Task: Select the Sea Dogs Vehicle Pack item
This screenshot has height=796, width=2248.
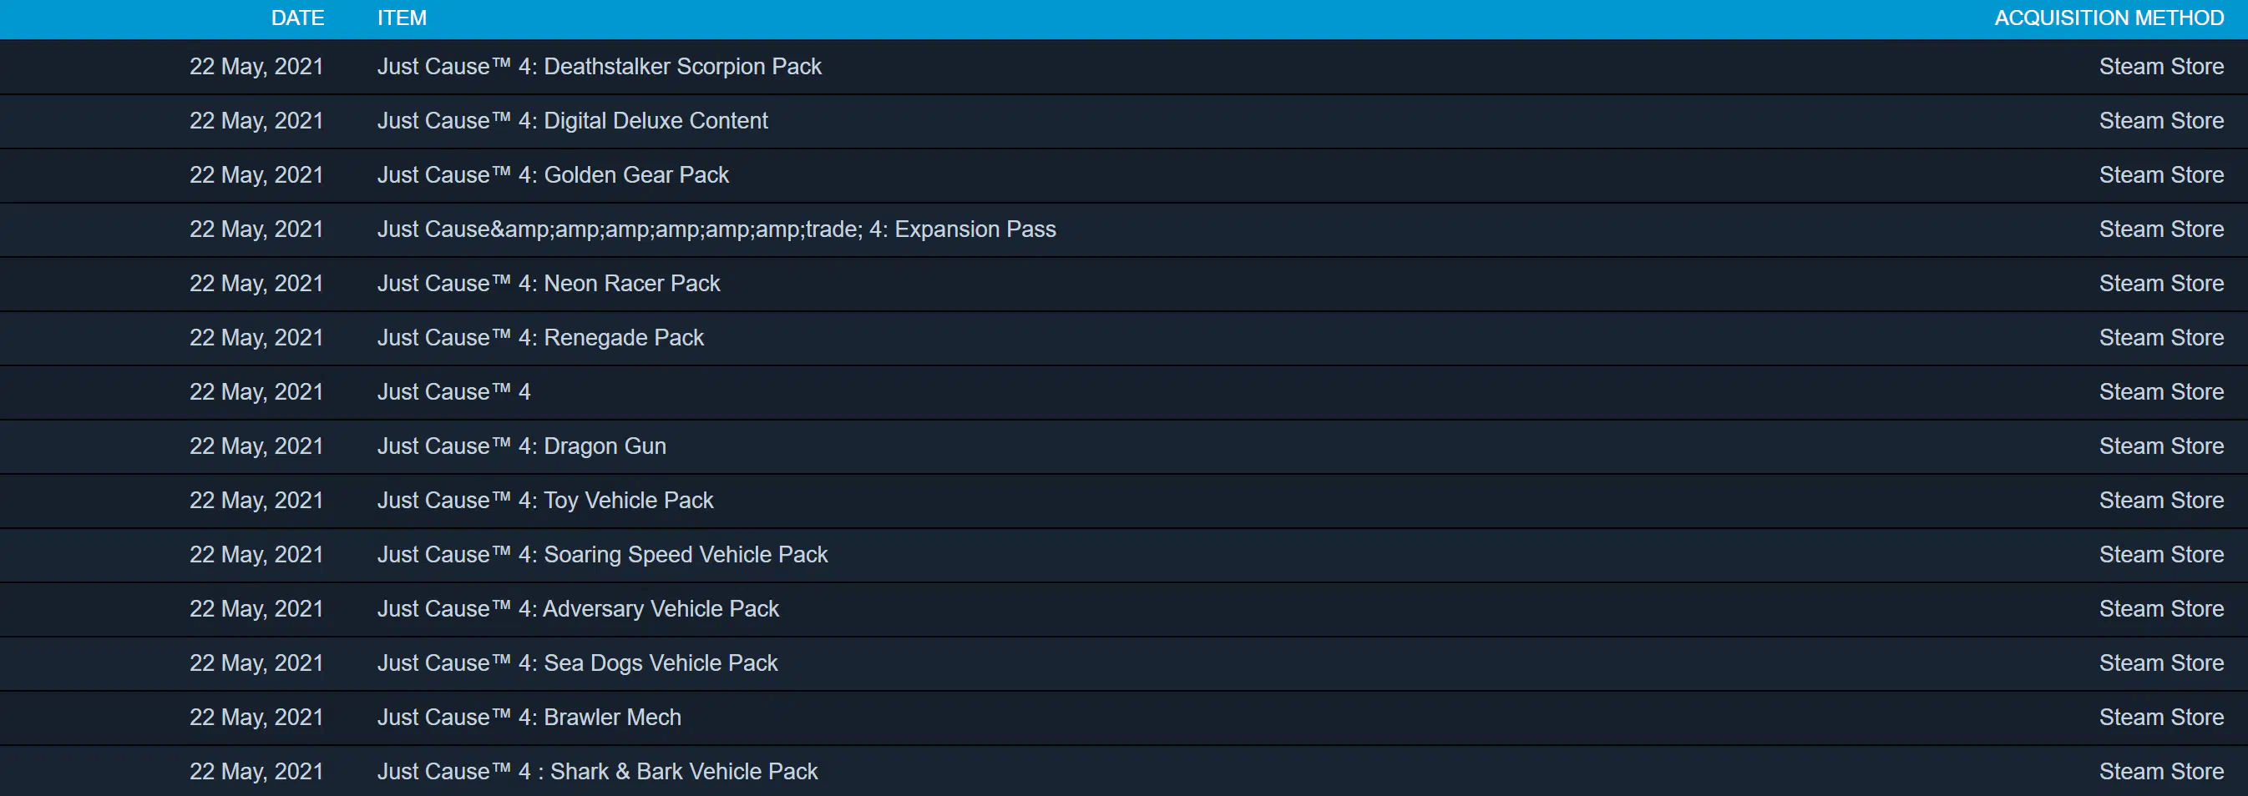Action: [577, 663]
